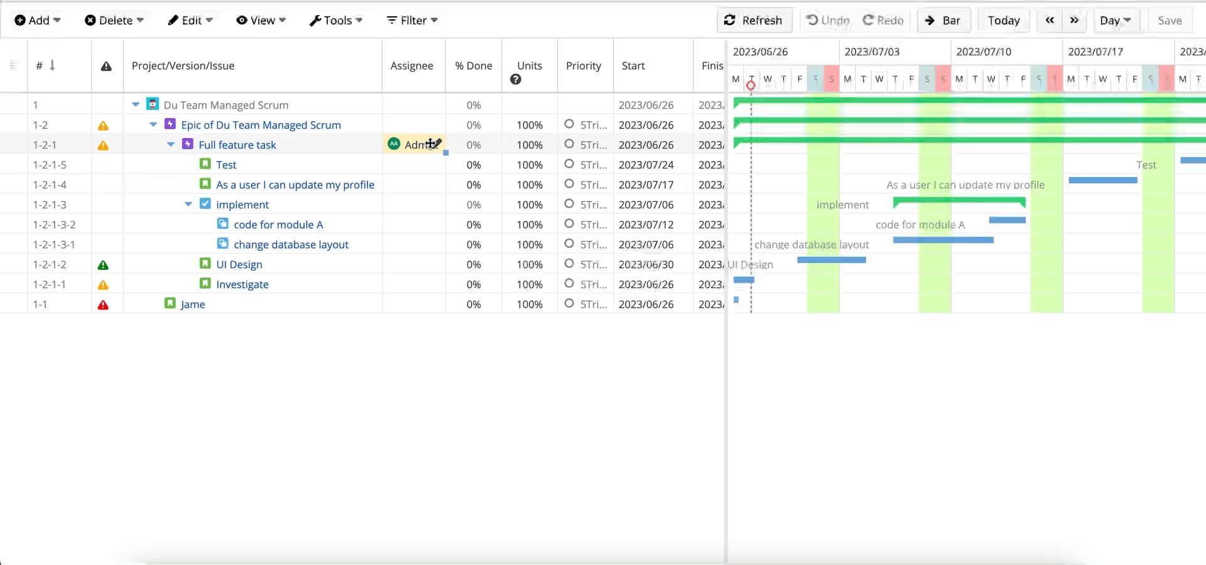1206x565 pixels.
Task: Open the Units help question-mark icon
Action: coord(516,79)
